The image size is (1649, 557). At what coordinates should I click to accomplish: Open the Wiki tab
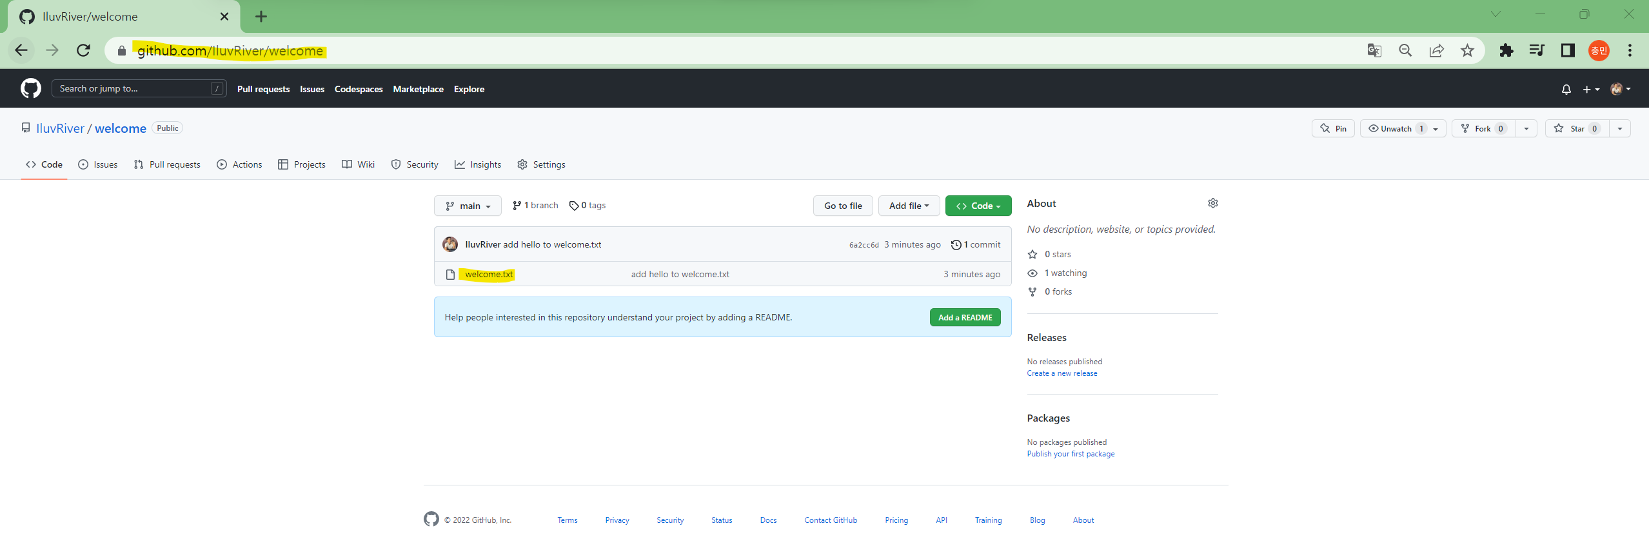pos(358,164)
